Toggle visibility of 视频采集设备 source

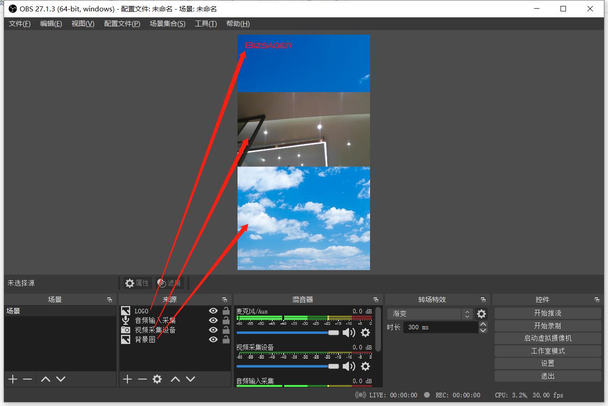tap(213, 330)
